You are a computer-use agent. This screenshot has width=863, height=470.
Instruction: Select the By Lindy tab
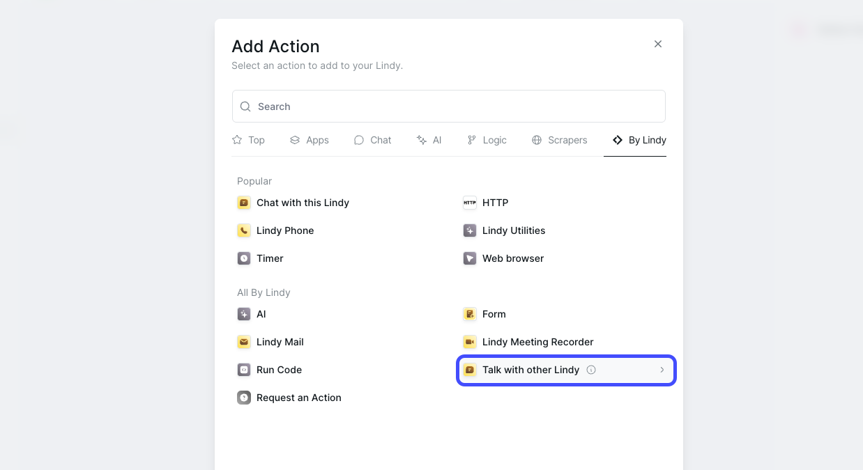click(x=639, y=140)
